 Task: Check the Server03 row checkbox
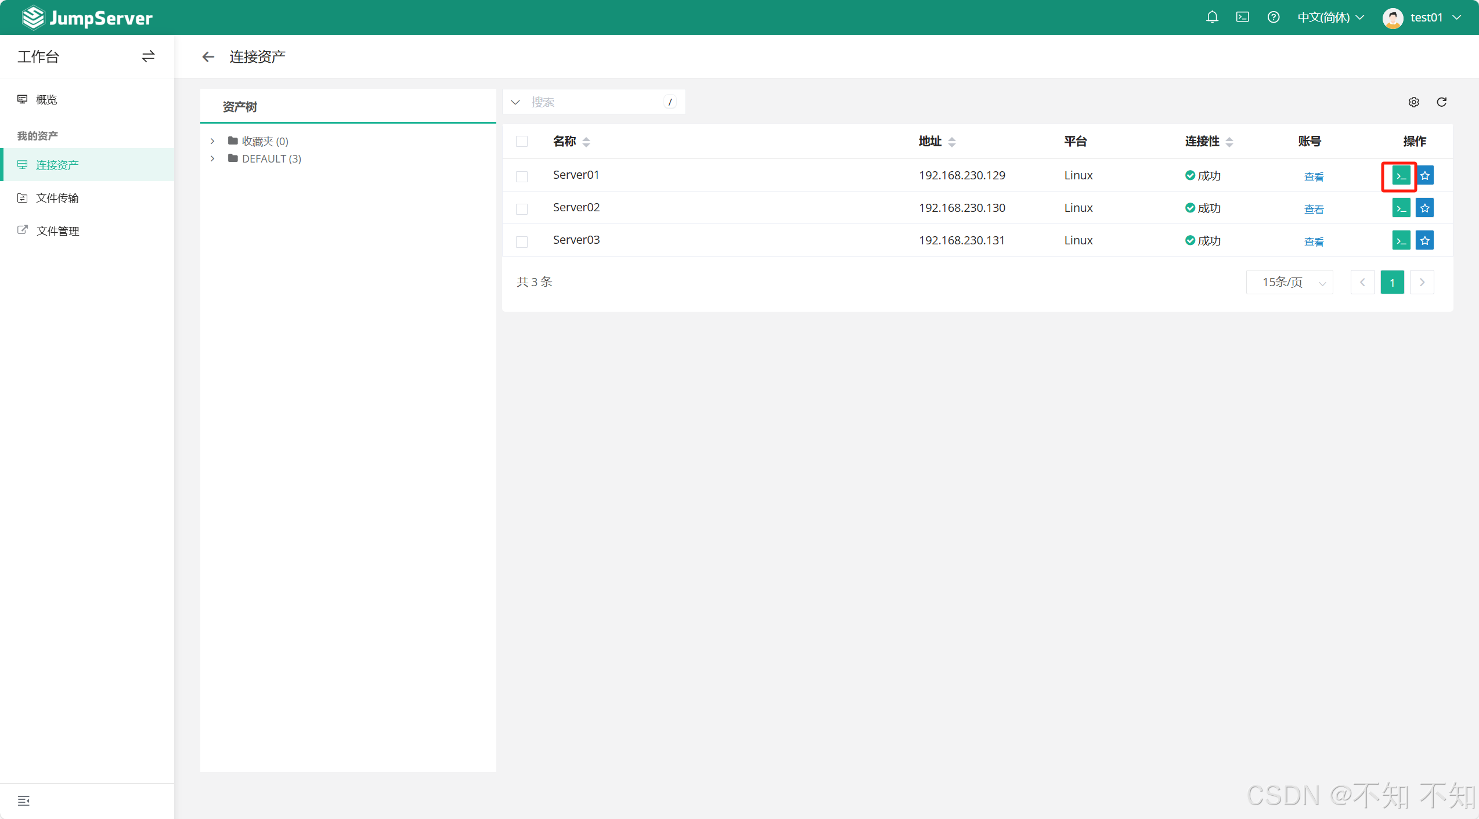coord(522,241)
